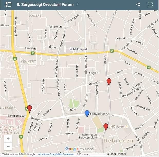Click the Burgundia u. street label
Image resolution: width=159 pixels, height=157 pixels.
(139, 143)
